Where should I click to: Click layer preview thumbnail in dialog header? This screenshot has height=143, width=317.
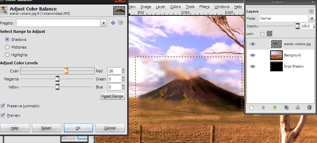[119, 10]
